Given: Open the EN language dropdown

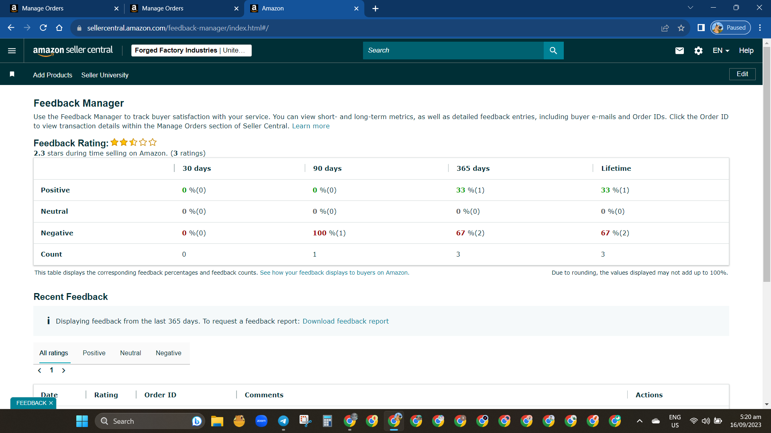Looking at the screenshot, I should point(721,51).
